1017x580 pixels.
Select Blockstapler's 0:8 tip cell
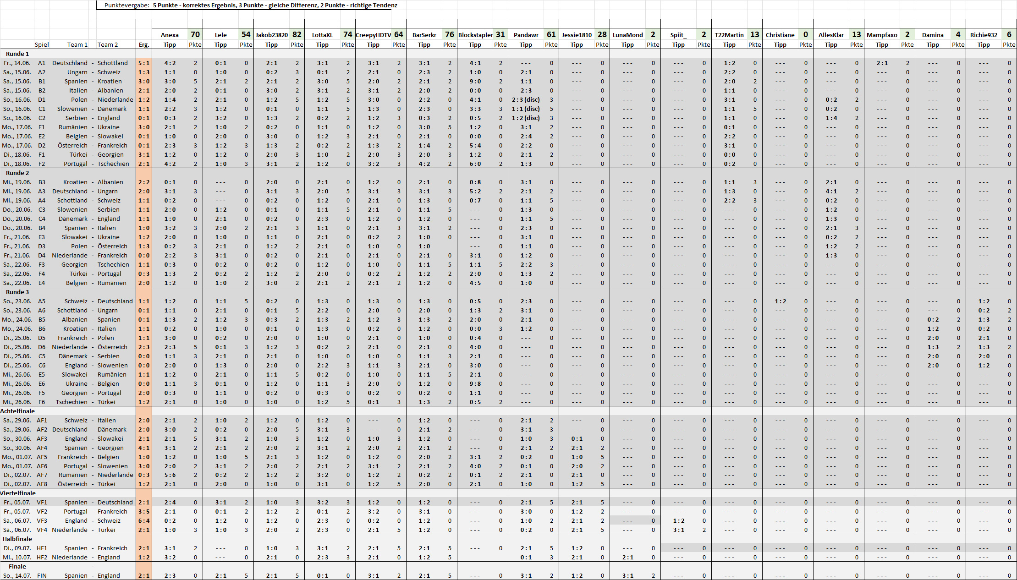475,182
